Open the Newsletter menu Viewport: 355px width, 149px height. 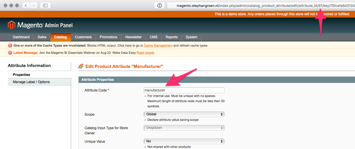[x=133, y=37]
